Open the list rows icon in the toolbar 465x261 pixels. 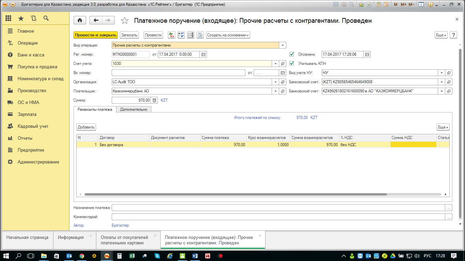coord(191,35)
